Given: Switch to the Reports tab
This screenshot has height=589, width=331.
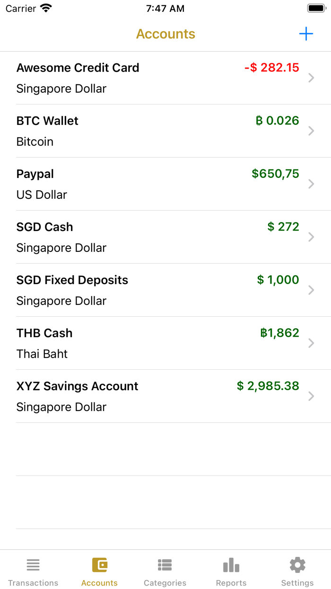Looking at the screenshot, I should (x=231, y=571).
